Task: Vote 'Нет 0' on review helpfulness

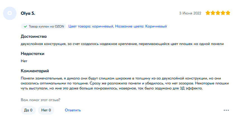Action: click(x=46, y=110)
